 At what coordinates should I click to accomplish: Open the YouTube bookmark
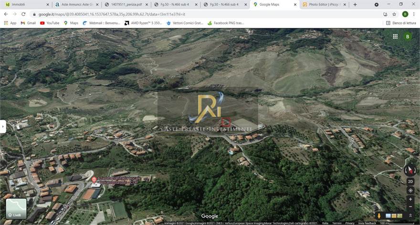pos(50,23)
